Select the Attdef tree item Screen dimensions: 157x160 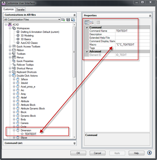point(24,98)
